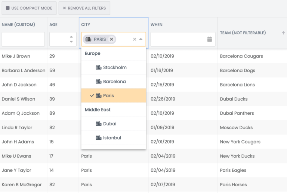Click the New York Ducks team cell

click(252, 156)
